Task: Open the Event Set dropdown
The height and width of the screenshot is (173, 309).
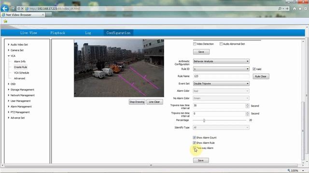Action: coord(221,84)
